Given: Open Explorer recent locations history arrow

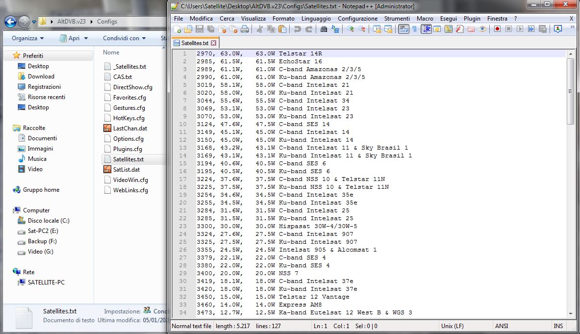Looking at the screenshot, I should coord(34,22).
